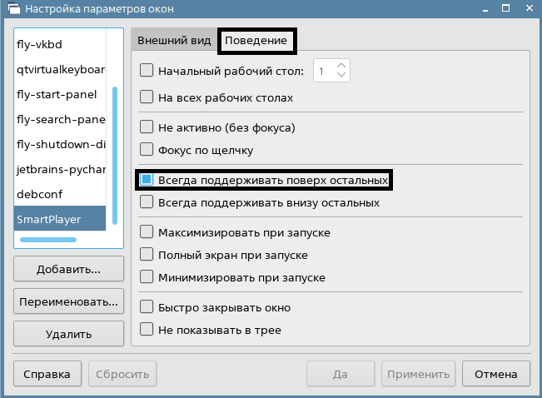Uncheck Всегда поддерживать поверх остальных

tap(147, 180)
